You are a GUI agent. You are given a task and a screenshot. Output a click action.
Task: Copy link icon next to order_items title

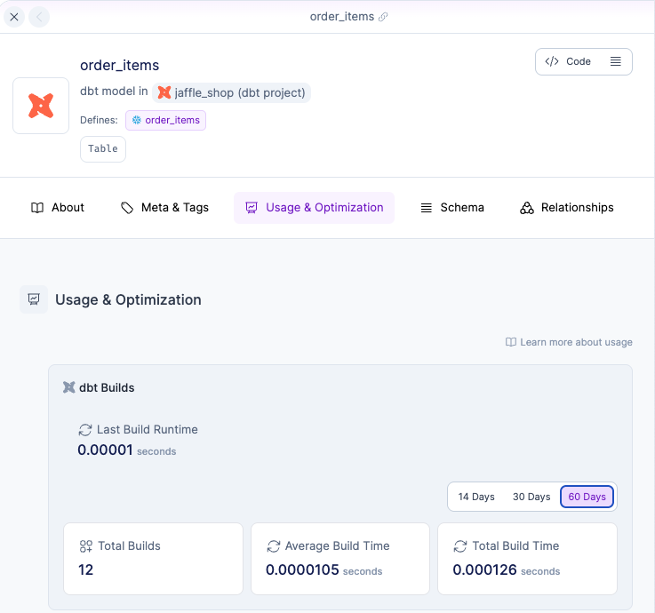tap(384, 17)
